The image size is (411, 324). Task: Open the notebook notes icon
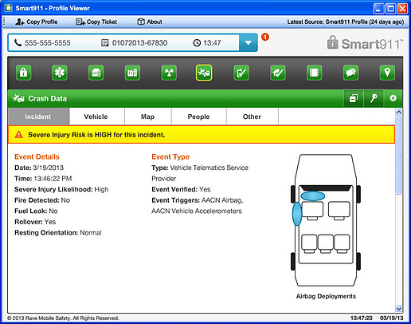315,73
